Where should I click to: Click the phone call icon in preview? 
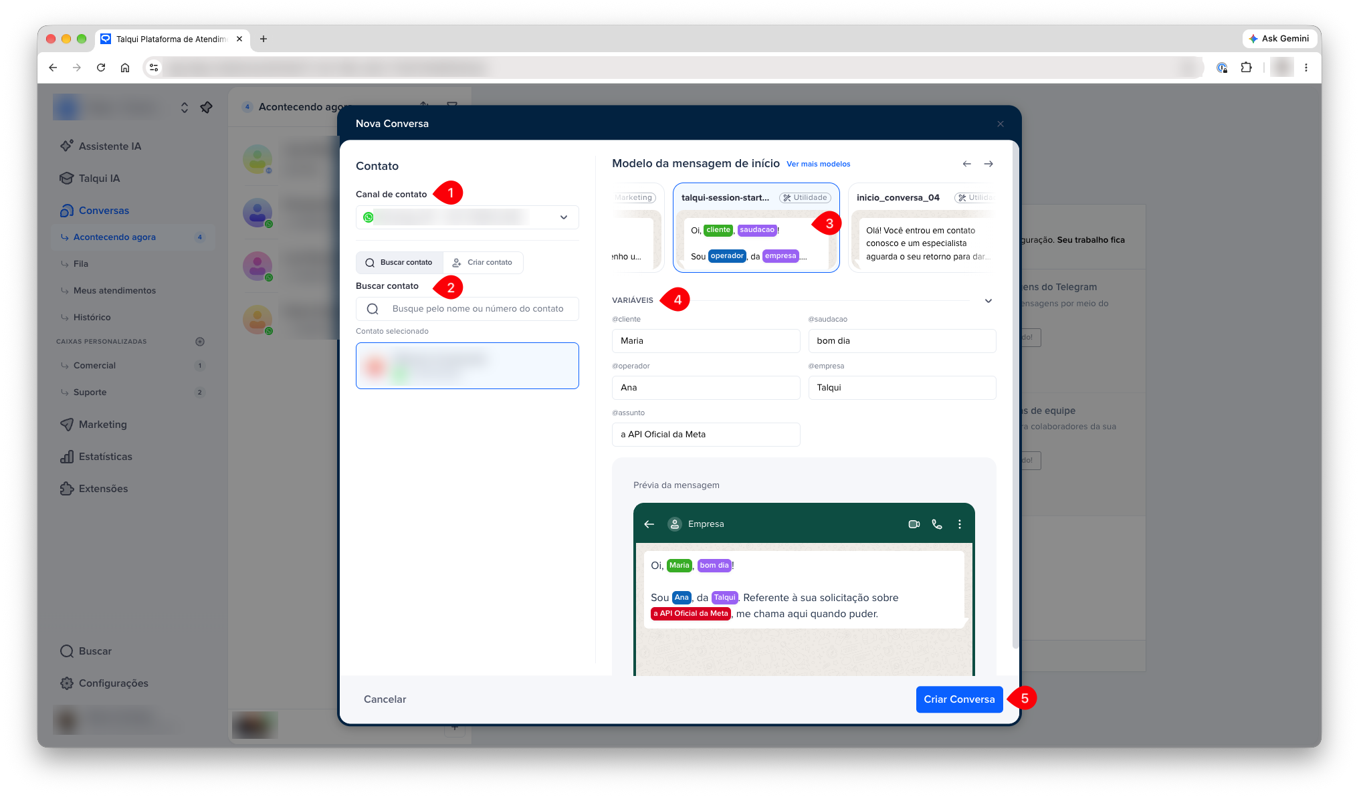tap(937, 524)
